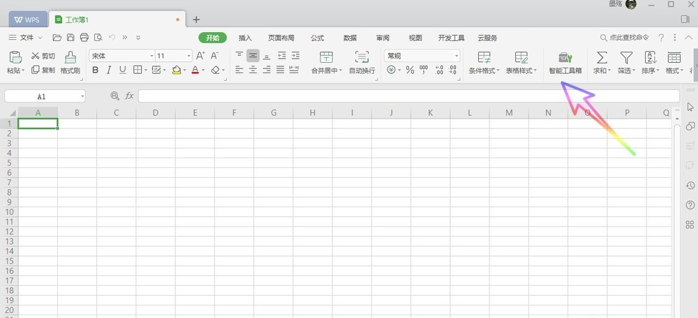This screenshot has width=698, height=318.
Task: Click the magnifier icon beside fx
Action: point(115,96)
